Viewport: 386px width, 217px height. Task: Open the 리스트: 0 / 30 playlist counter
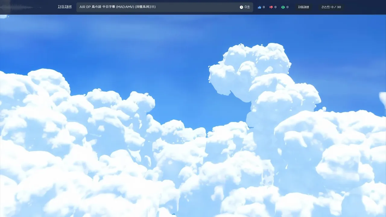[331, 7]
